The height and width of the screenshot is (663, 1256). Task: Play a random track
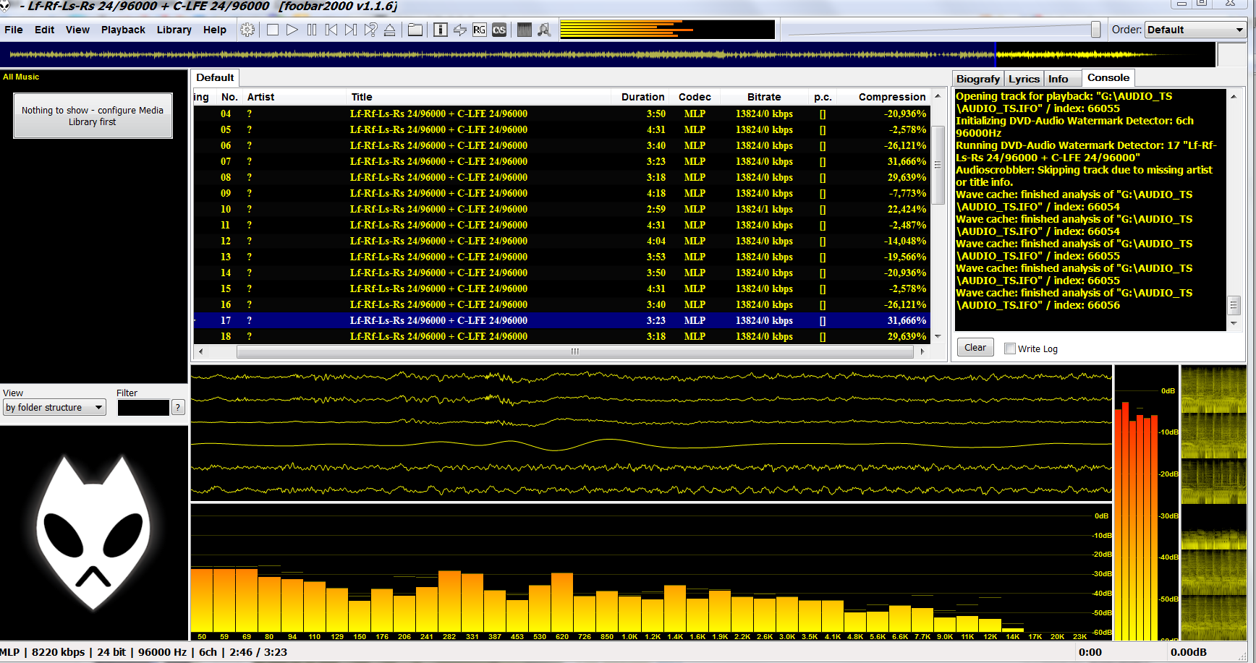[370, 30]
